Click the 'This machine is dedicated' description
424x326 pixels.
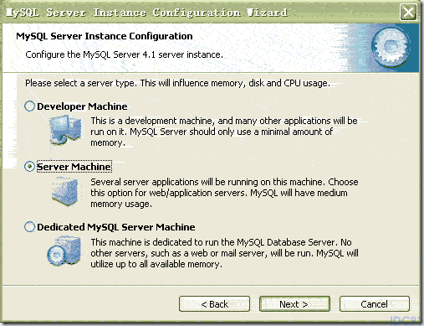tap(224, 253)
